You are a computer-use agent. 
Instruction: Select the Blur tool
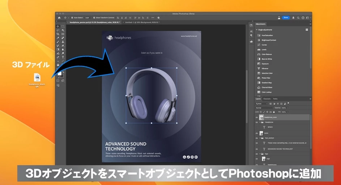[x=63, y=50]
